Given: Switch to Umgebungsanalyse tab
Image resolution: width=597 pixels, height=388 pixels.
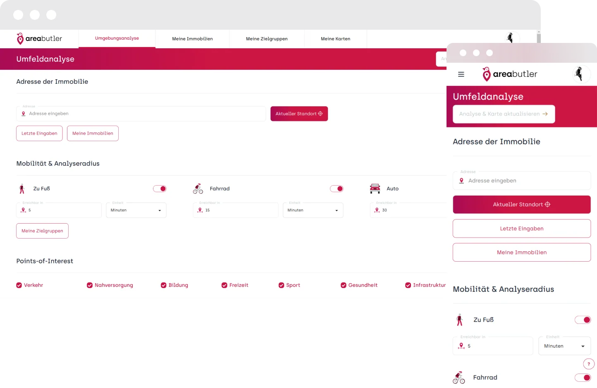Looking at the screenshot, I should pos(117,38).
